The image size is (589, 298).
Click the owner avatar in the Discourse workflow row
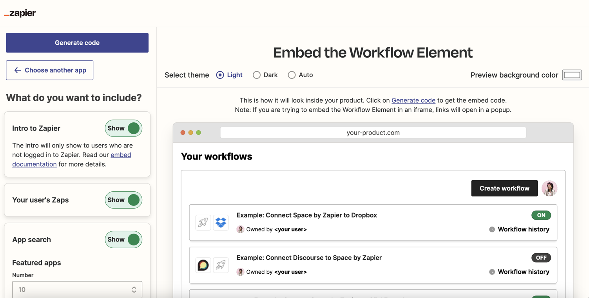240,272
